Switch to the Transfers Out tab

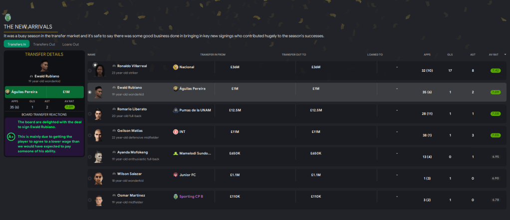click(44, 44)
